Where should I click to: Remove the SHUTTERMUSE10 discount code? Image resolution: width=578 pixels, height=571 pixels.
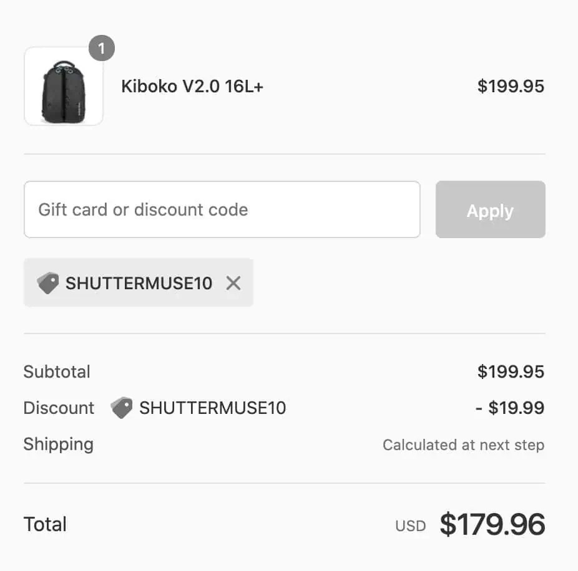point(233,283)
